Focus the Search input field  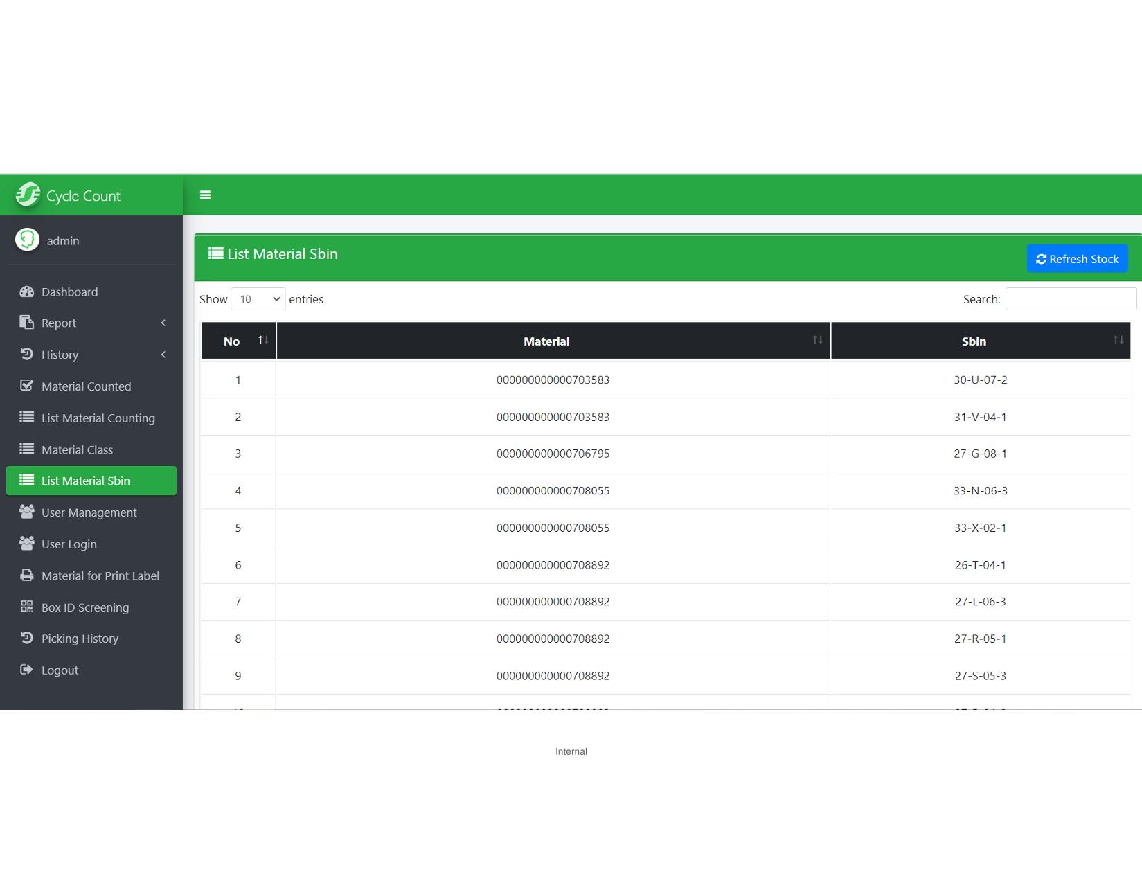click(1070, 299)
